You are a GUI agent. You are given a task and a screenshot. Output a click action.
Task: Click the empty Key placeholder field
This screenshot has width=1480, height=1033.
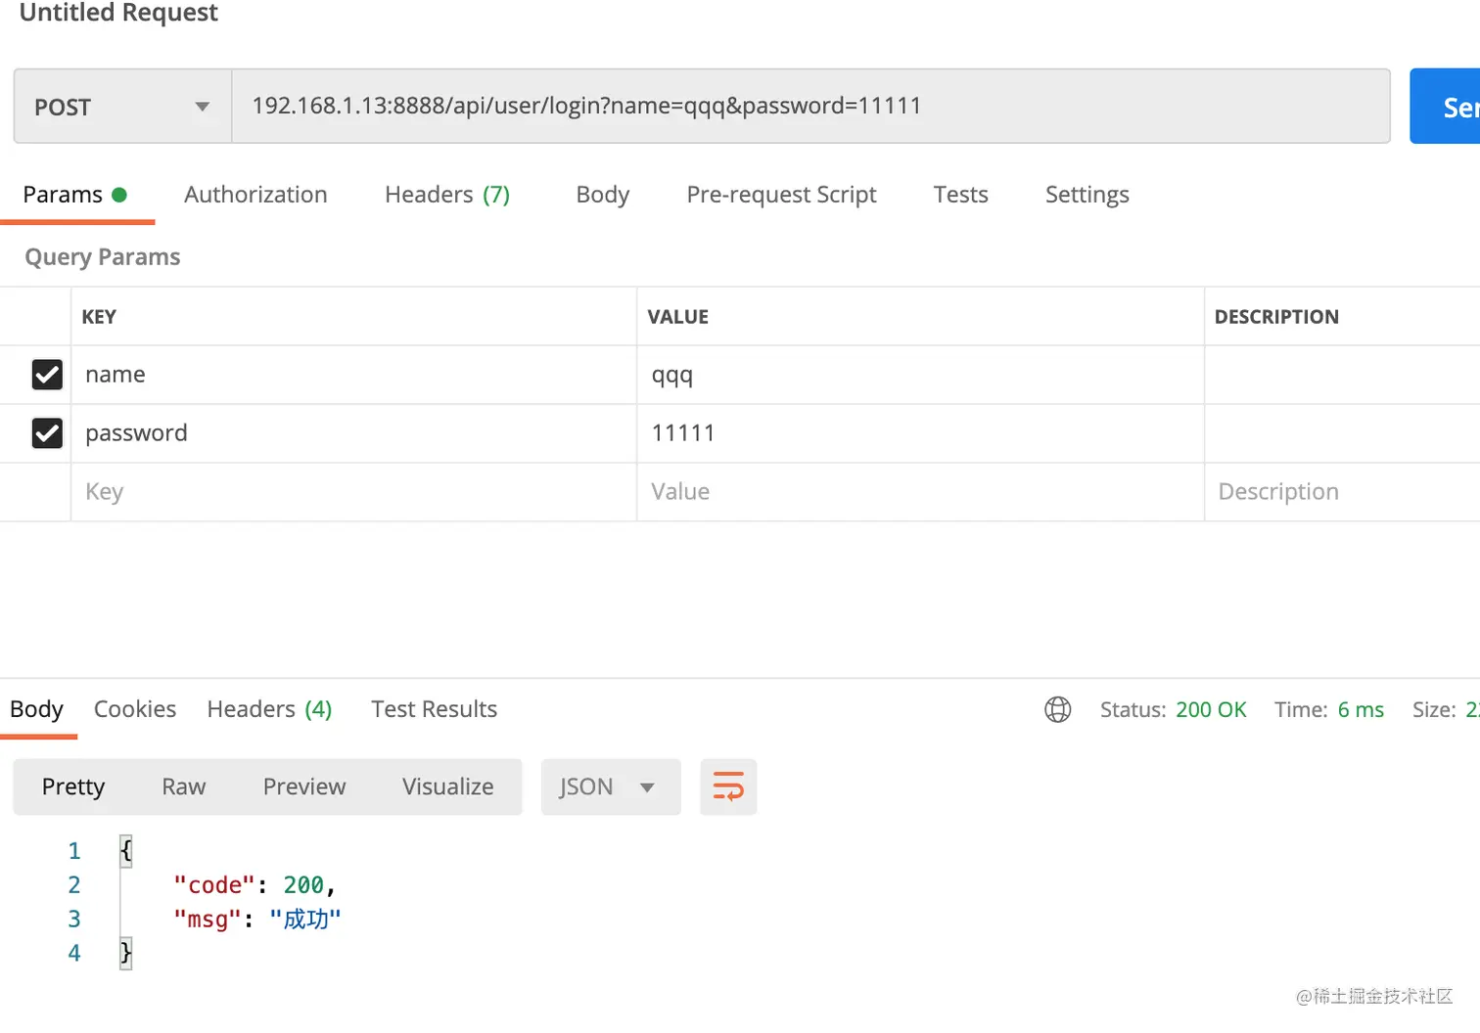pos(353,492)
